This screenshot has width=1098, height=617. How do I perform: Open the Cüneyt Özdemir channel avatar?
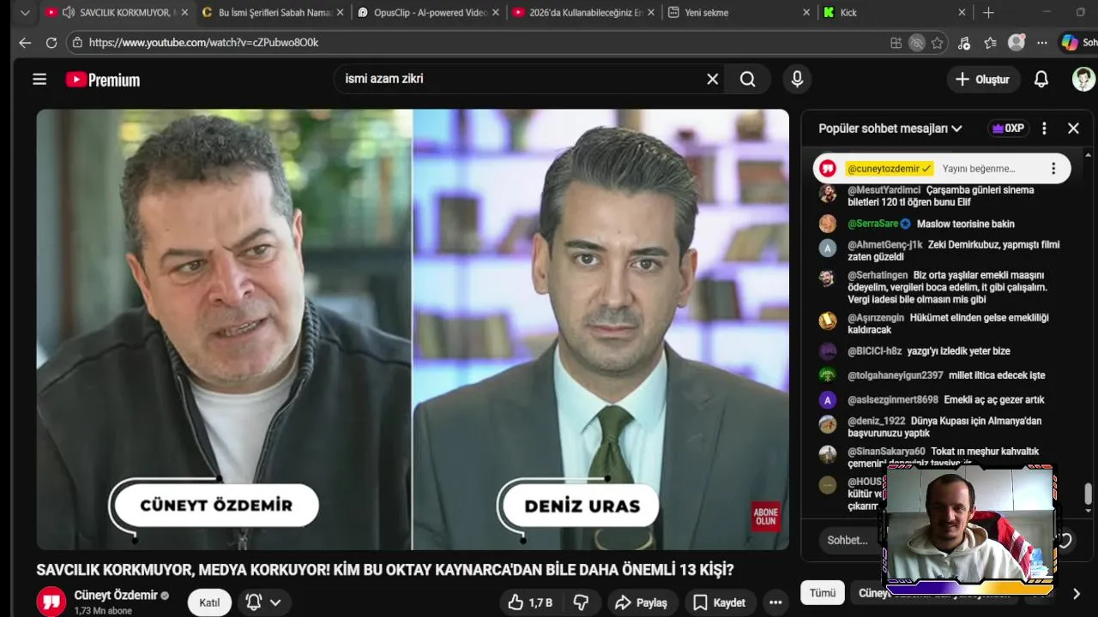[x=51, y=602]
